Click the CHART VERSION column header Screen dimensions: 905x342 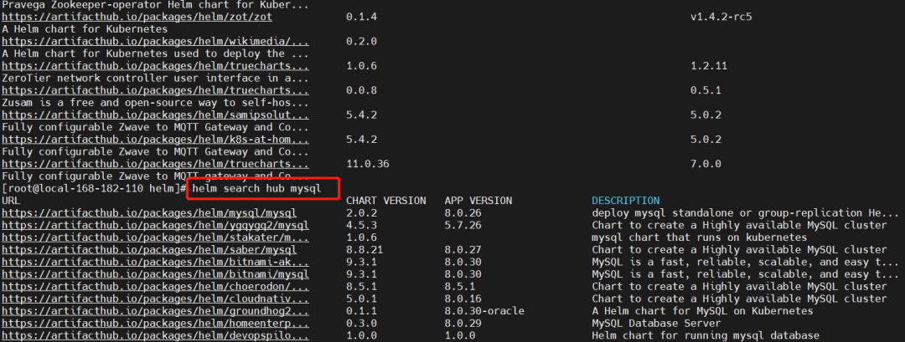coord(386,201)
